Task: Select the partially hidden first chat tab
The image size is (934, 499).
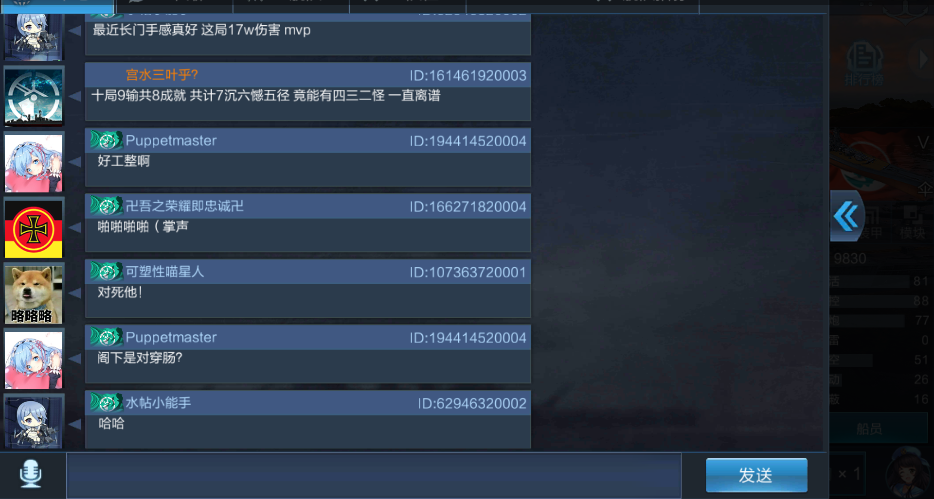Action: tap(57, 6)
